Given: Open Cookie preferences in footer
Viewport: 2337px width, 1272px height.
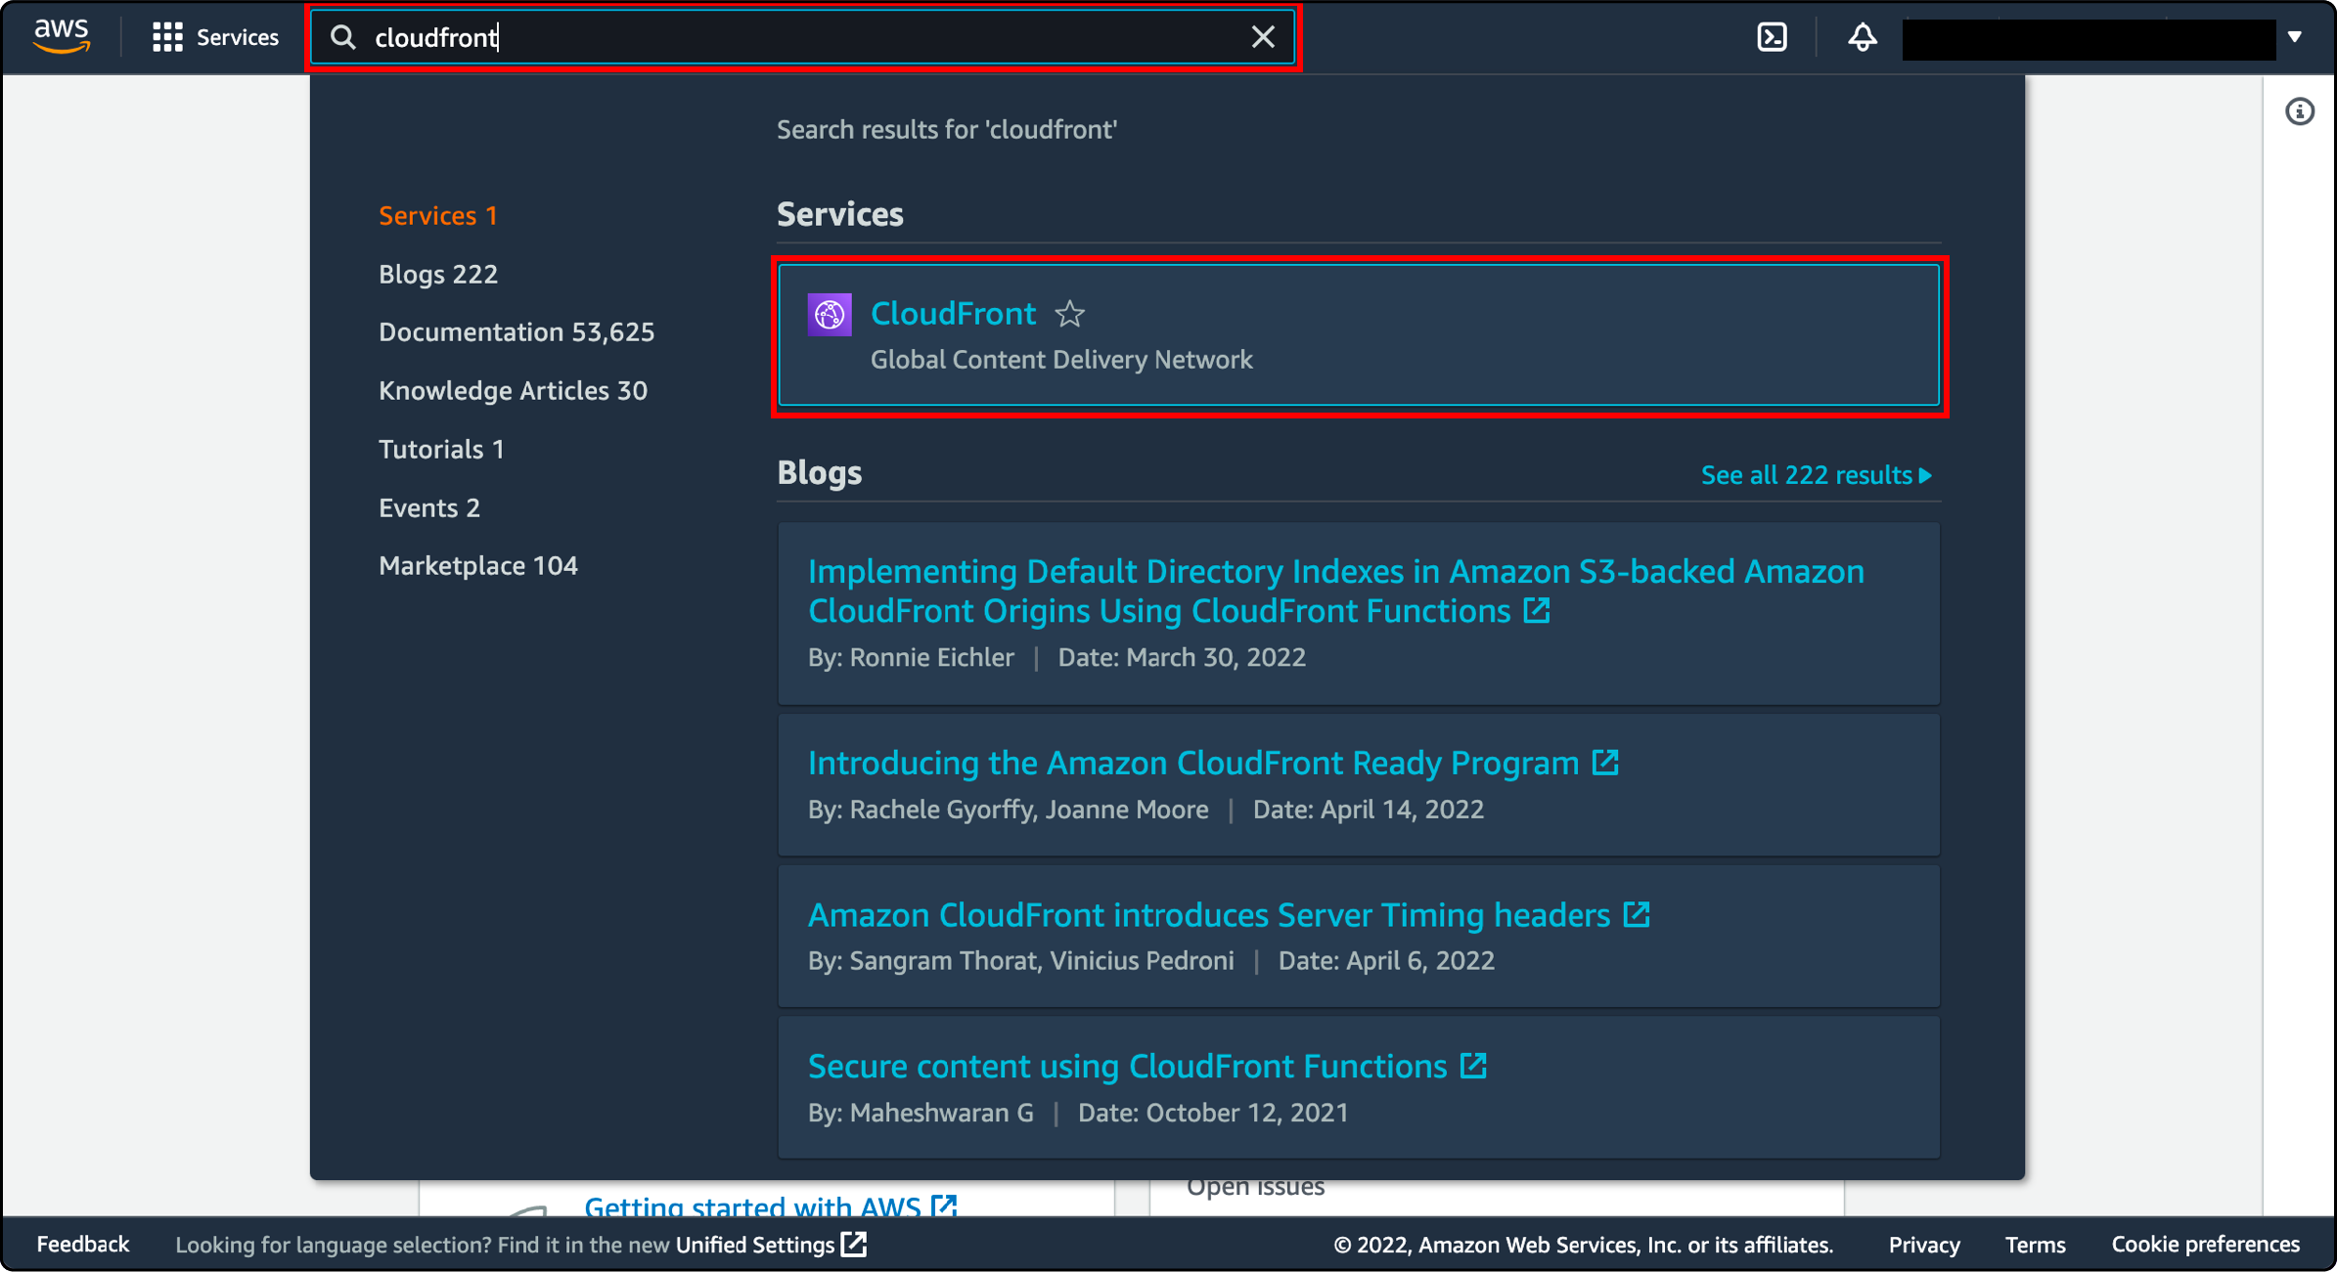Looking at the screenshot, I should pyautogui.click(x=2205, y=1245).
